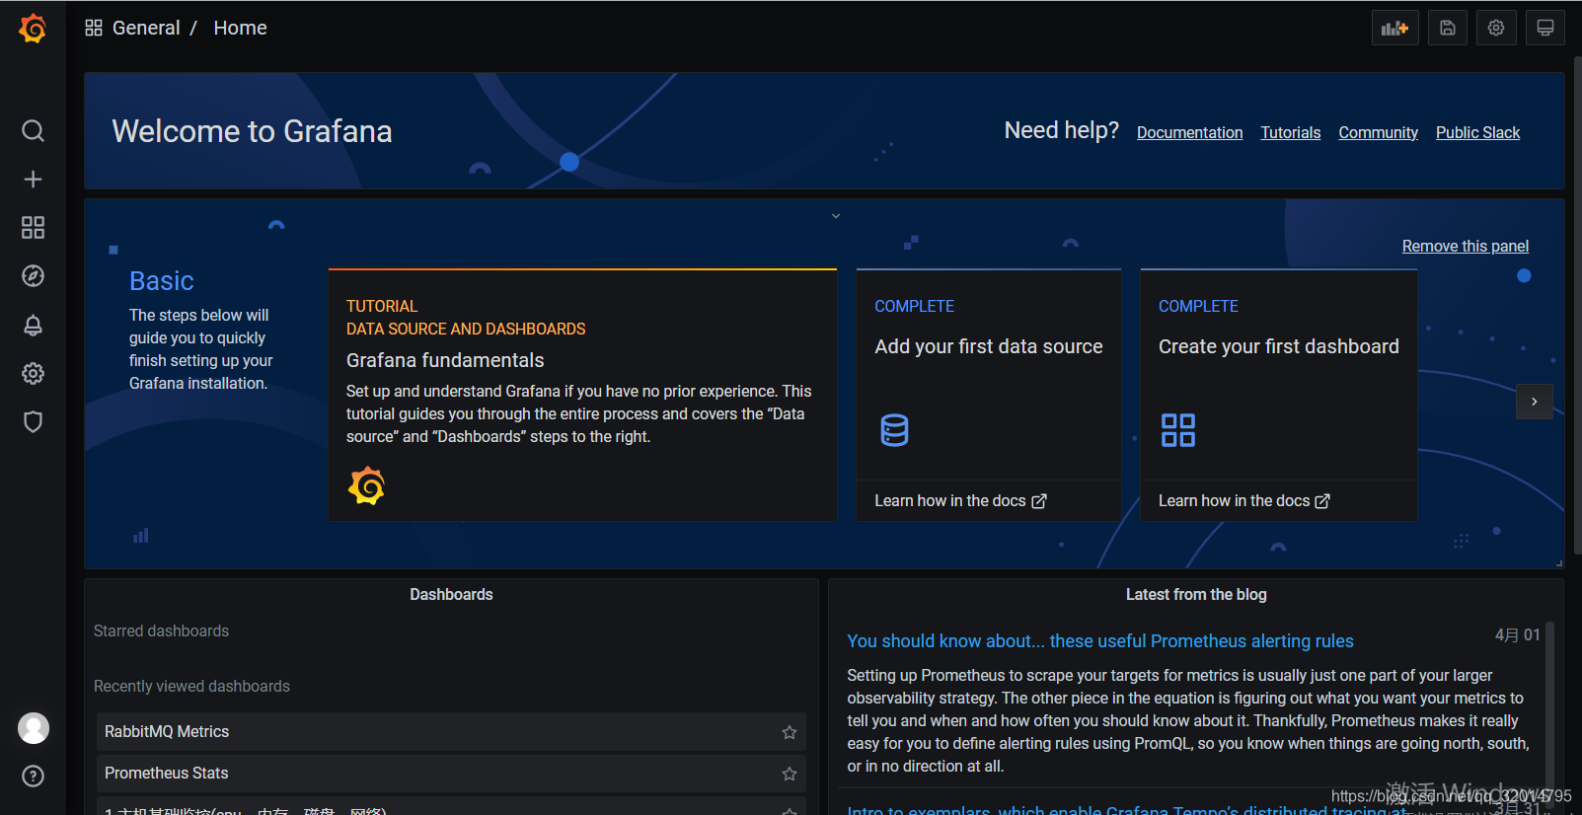The height and width of the screenshot is (815, 1582).
Task: Open Create your first dashboard card
Action: tap(1279, 395)
